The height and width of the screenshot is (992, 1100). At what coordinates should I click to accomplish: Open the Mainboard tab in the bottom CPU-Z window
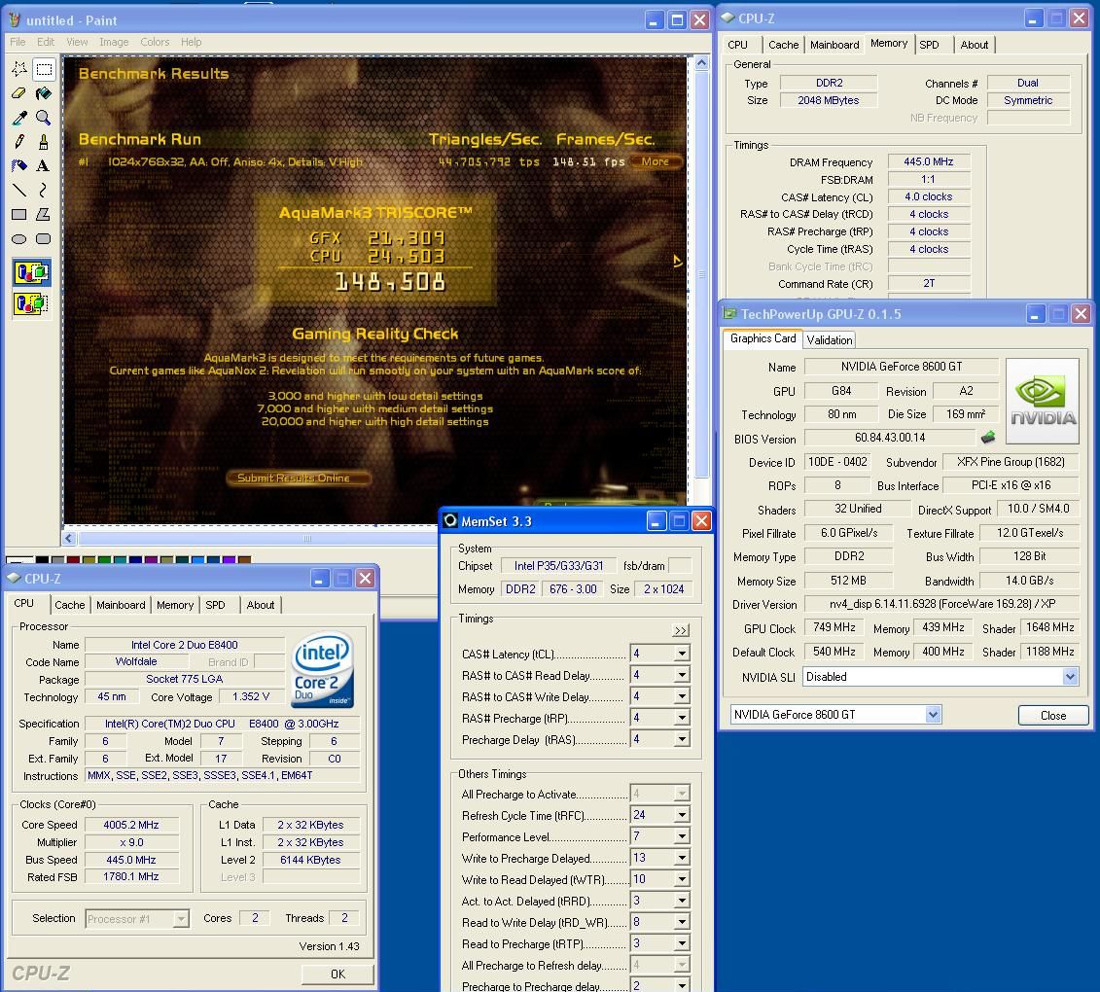(121, 605)
